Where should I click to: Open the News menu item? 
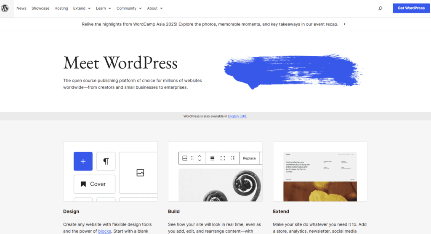point(21,8)
